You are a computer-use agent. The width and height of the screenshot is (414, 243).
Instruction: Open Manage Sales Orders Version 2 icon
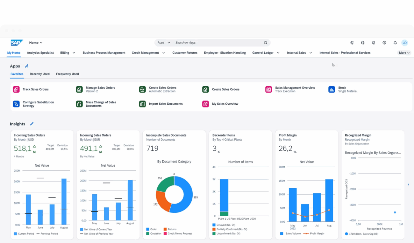(x=79, y=89)
